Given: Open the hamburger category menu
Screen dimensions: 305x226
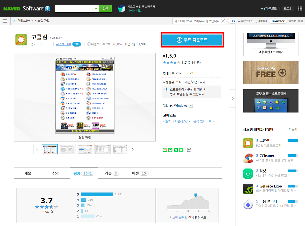Looking at the screenshot, I should (5, 21).
